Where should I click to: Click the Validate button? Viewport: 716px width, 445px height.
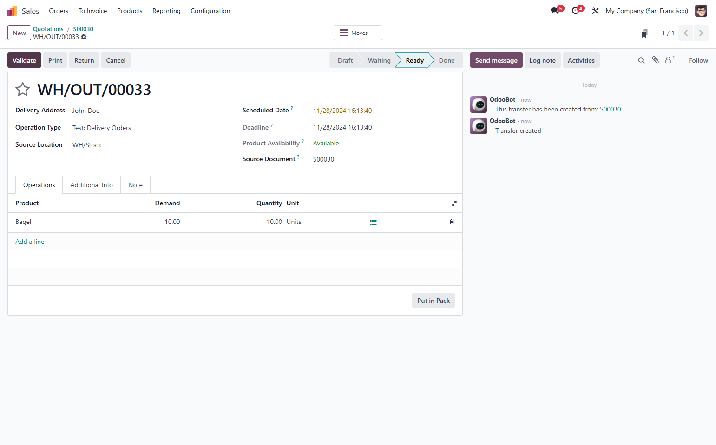click(x=24, y=60)
